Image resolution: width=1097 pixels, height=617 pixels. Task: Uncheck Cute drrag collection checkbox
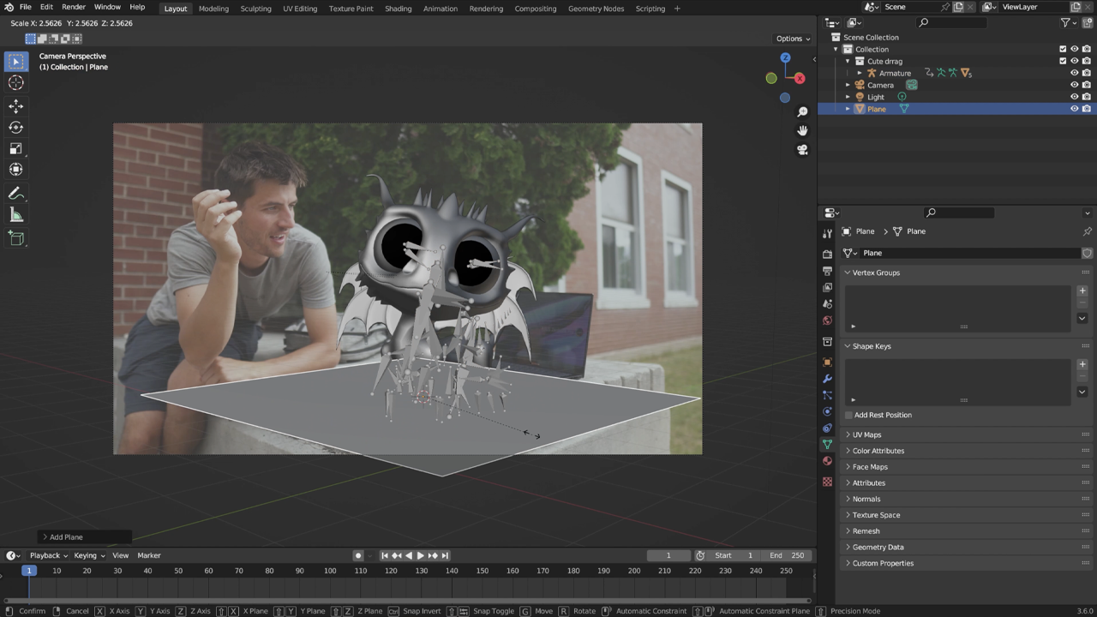[1063, 61]
